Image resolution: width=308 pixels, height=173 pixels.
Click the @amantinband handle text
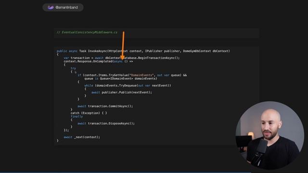point(66,8)
